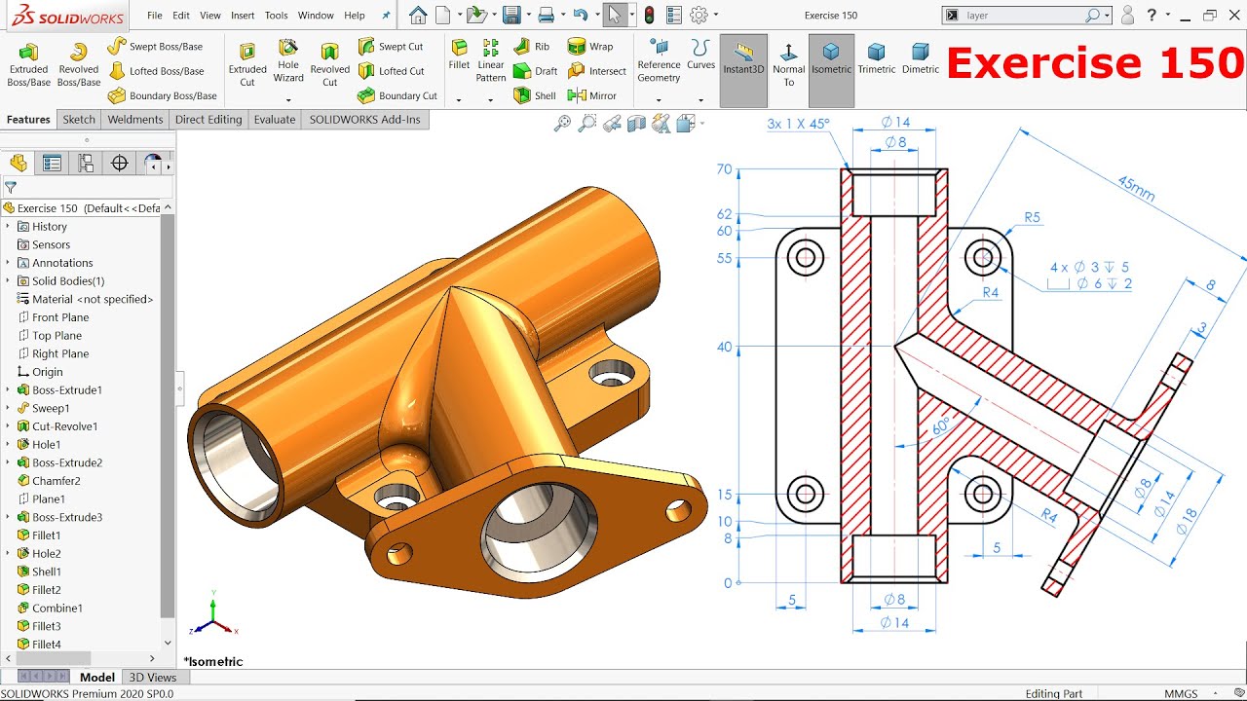This screenshot has height=701, width=1247.
Task: Click the Fillet tool icon
Action: (459, 55)
